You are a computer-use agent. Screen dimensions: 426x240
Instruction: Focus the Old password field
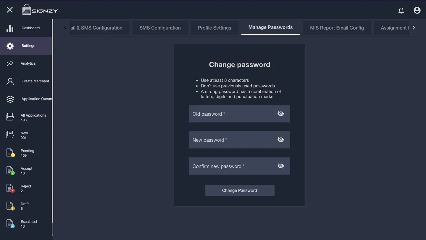(240, 114)
